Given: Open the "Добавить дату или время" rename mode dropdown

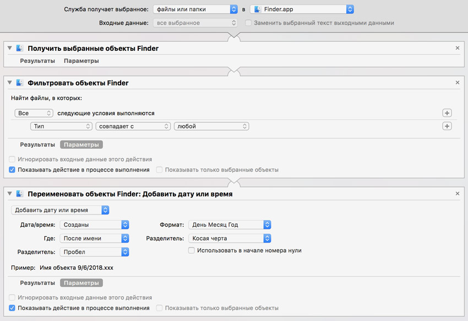Looking at the screenshot, I should pyautogui.click(x=60, y=210).
